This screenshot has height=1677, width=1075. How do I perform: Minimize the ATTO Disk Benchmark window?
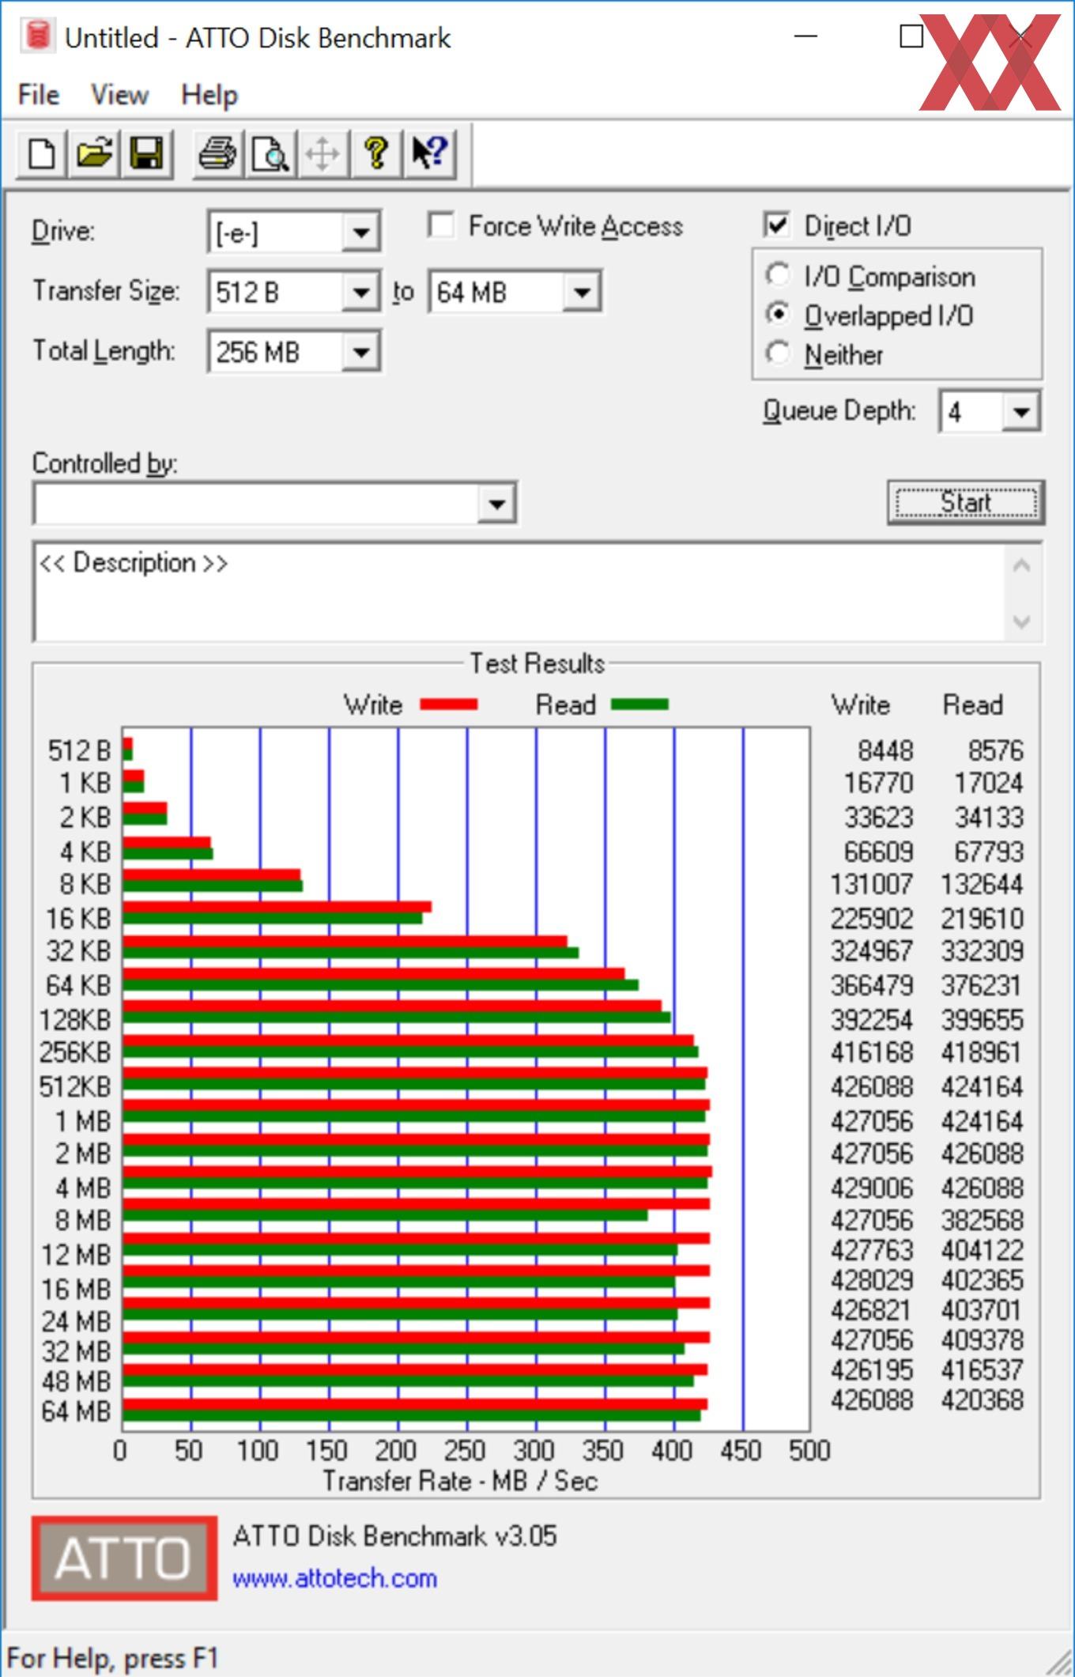(x=805, y=36)
